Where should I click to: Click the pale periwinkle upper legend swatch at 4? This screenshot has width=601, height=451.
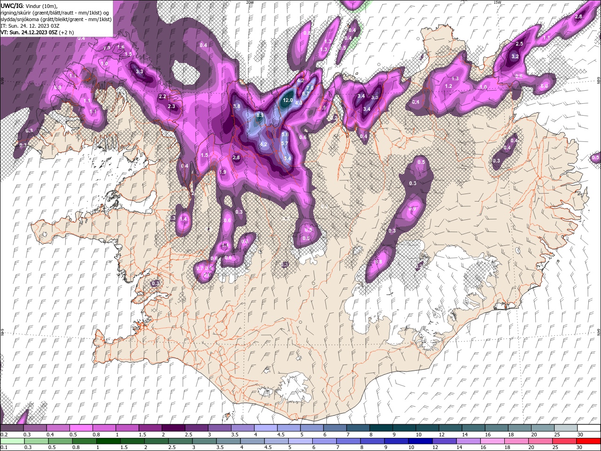pyautogui.click(x=265, y=428)
